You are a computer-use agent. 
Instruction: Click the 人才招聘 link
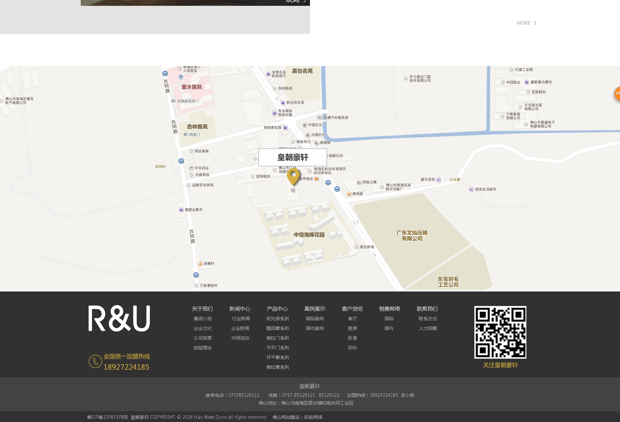428,328
